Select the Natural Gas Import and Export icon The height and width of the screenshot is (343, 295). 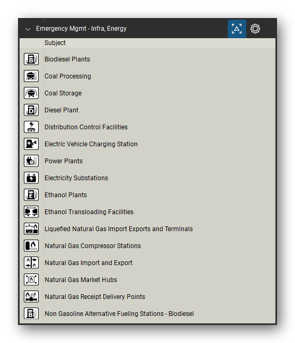pyautogui.click(x=31, y=262)
